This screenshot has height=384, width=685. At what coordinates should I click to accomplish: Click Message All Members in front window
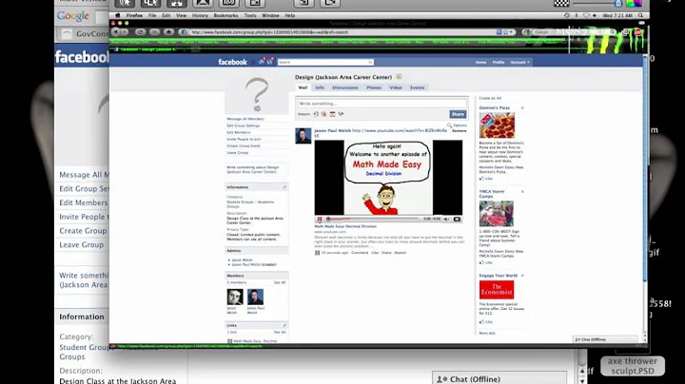point(245,119)
